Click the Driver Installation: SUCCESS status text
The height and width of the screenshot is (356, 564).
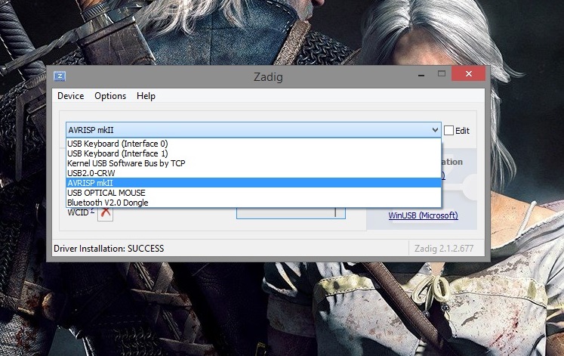(x=109, y=249)
